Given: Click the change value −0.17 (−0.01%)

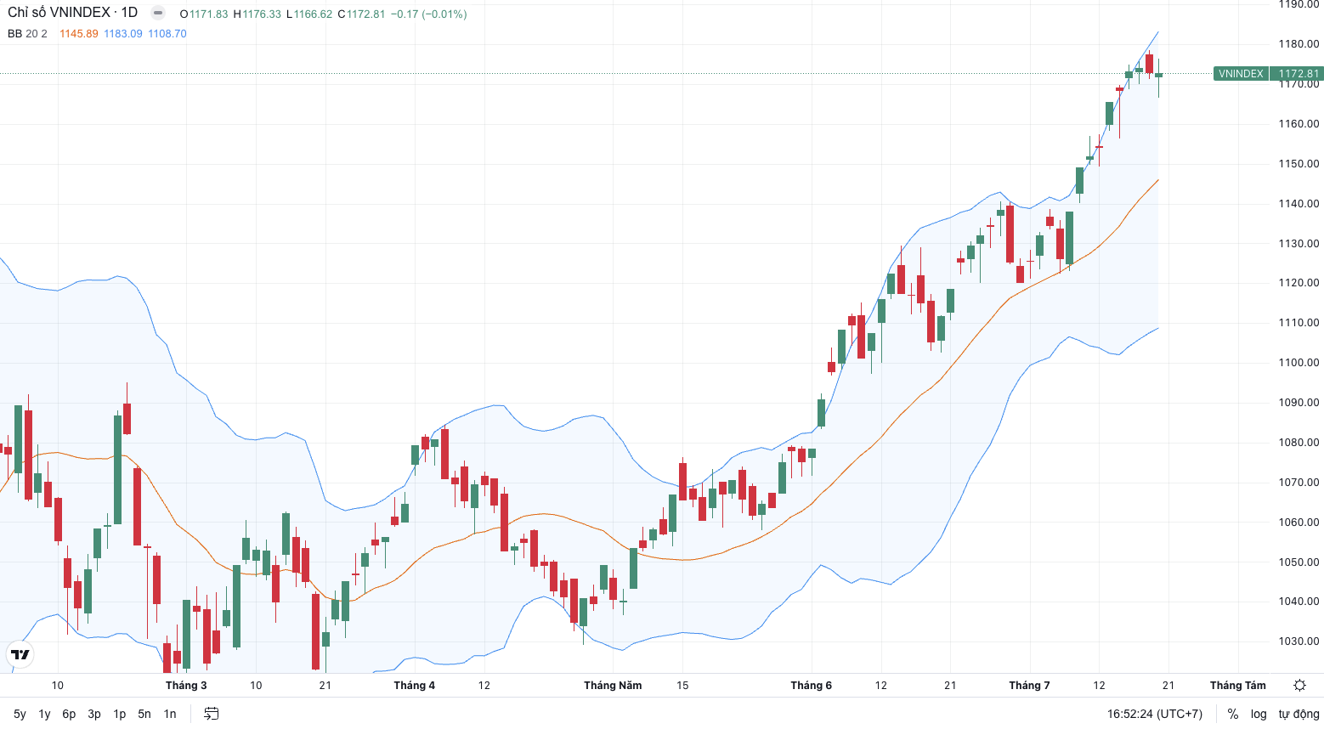Looking at the screenshot, I should (x=428, y=14).
